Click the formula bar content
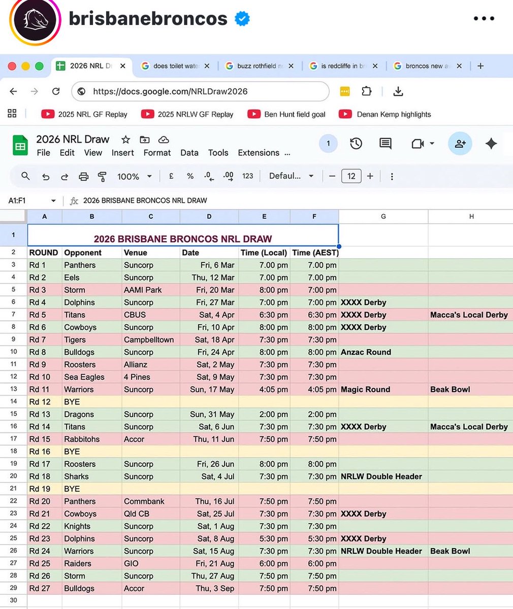 tap(145, 200)
